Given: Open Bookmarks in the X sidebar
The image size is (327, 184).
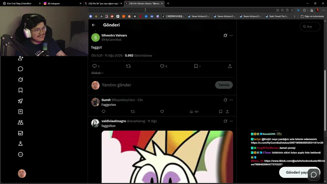Looking at the screenshot, I should tap(21, 90).
